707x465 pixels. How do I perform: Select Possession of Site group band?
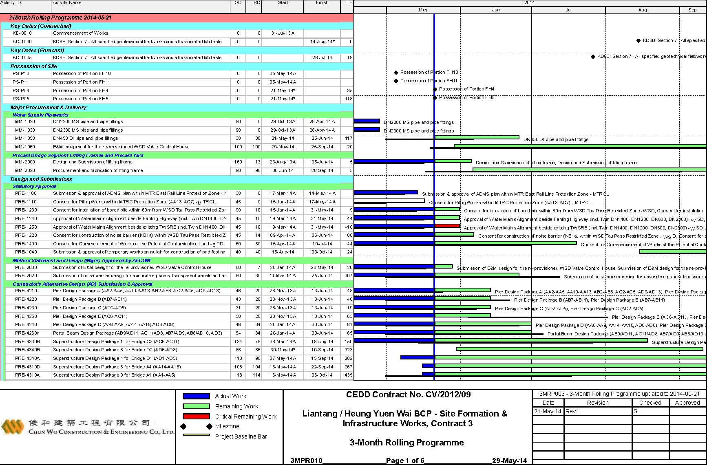click(x=178, y=66)
